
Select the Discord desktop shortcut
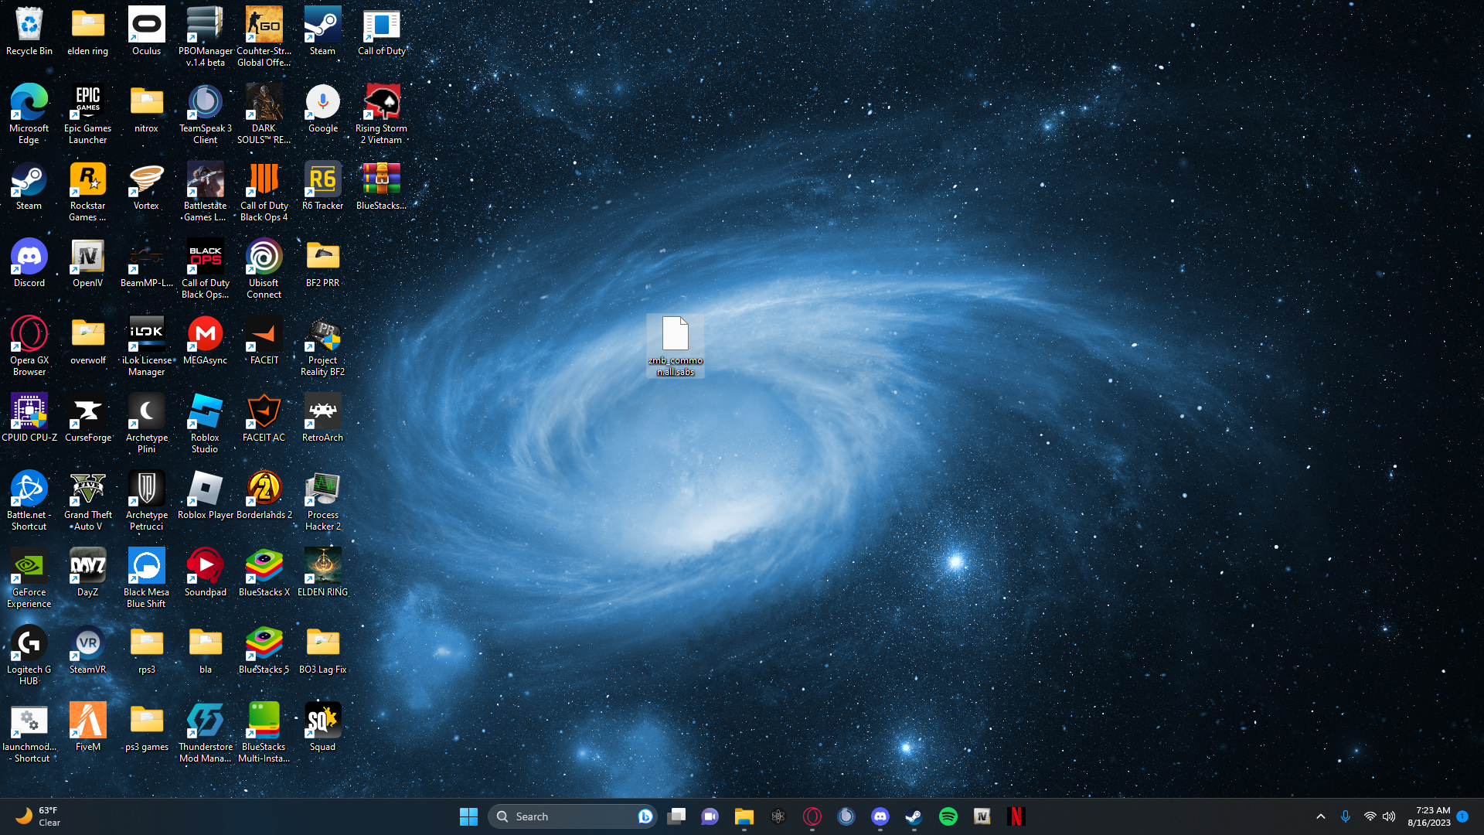(29, 264)
